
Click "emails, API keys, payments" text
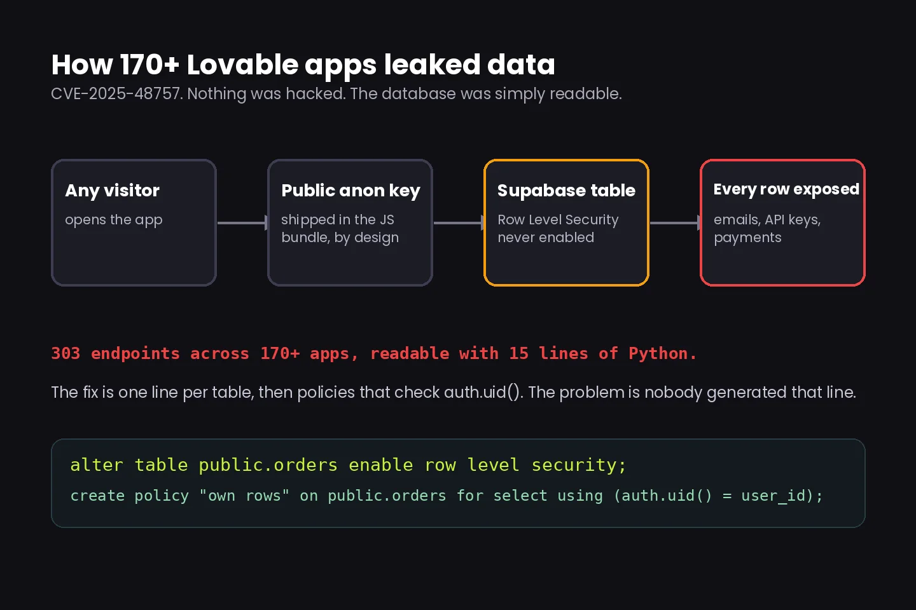[x=767, y=229]
